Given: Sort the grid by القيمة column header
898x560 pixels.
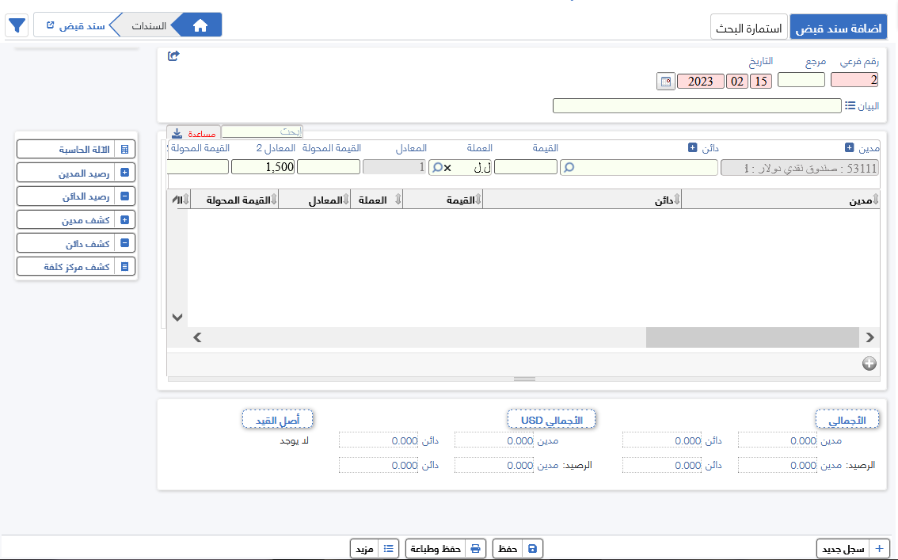Looking at the screenshot, I should [443, 200].
